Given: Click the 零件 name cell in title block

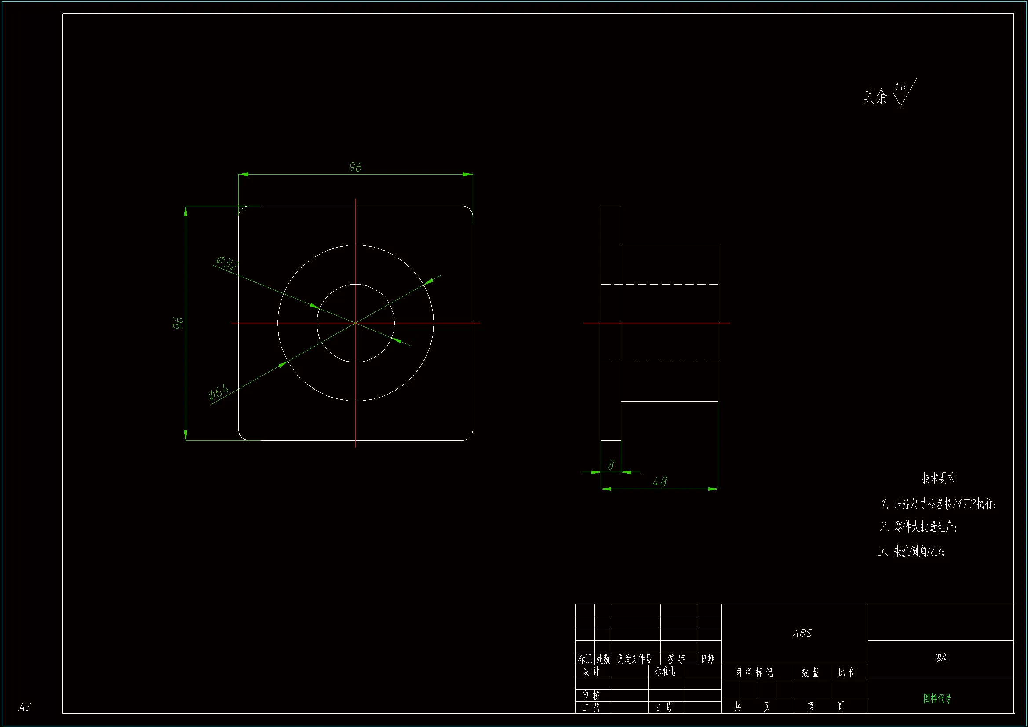Looking at the screenshot, I should [941, 658].
